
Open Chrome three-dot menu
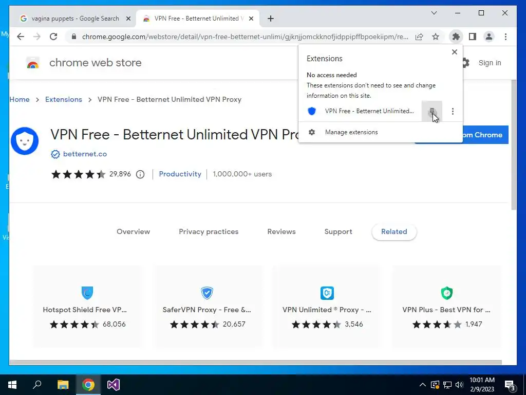tap(505, 37)
